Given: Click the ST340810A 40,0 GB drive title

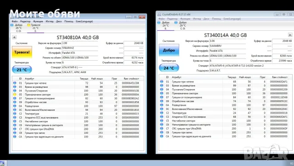Looking at the screenshot, I should point(78,37).
